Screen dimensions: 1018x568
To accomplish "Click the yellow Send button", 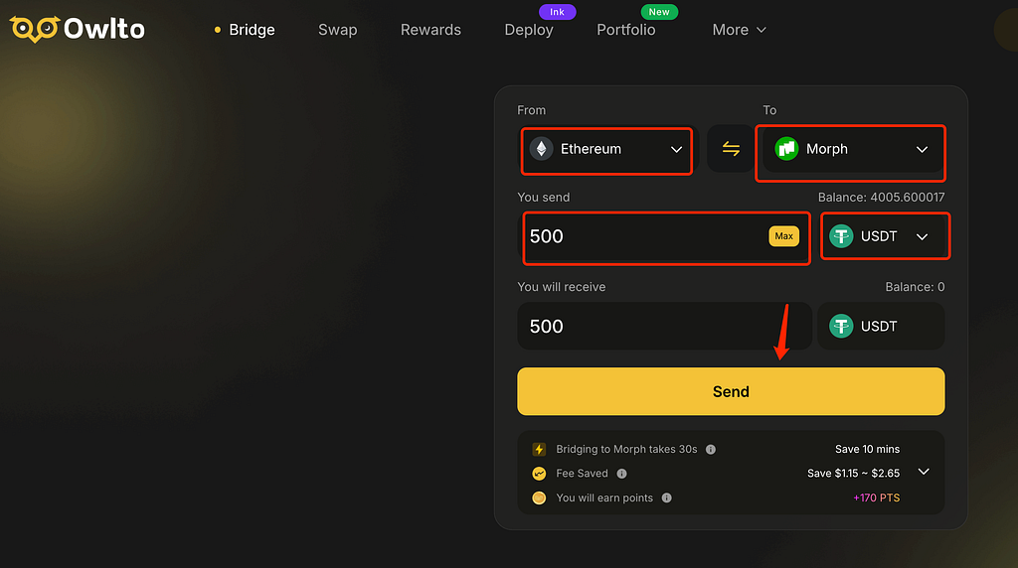I will 731,391.
